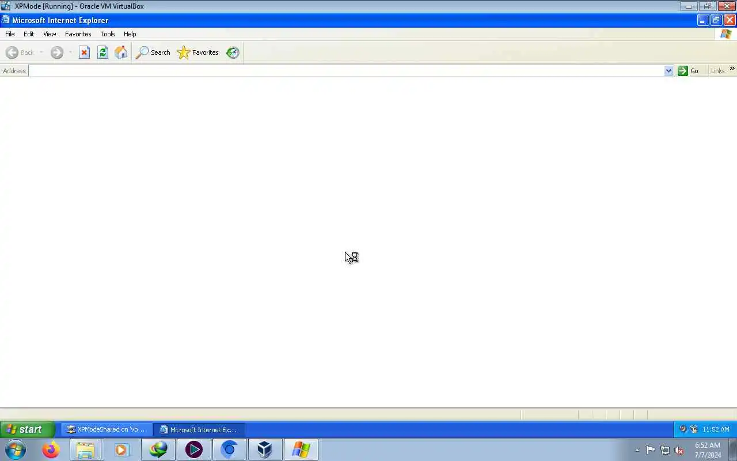This screenshot has width=737, height=461.
Task: Expand the Address bar dropdown list
Action: [x=668, y=71]
